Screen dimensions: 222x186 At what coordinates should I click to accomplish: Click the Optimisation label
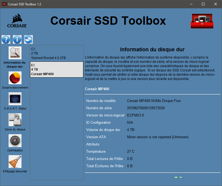click(15, 150)
